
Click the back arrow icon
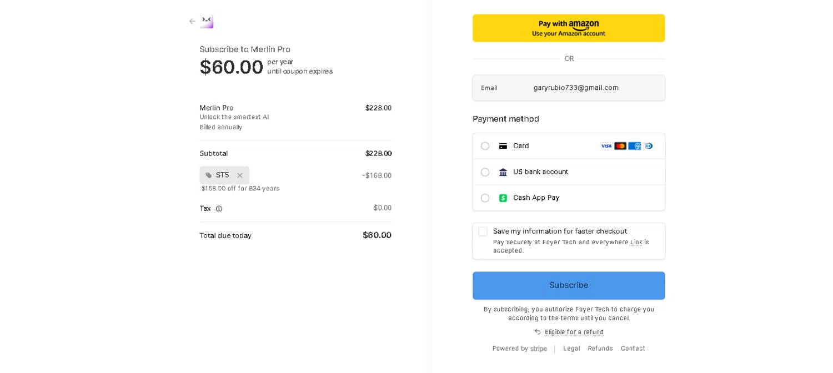pyautogui.click(x=192, y=22)
